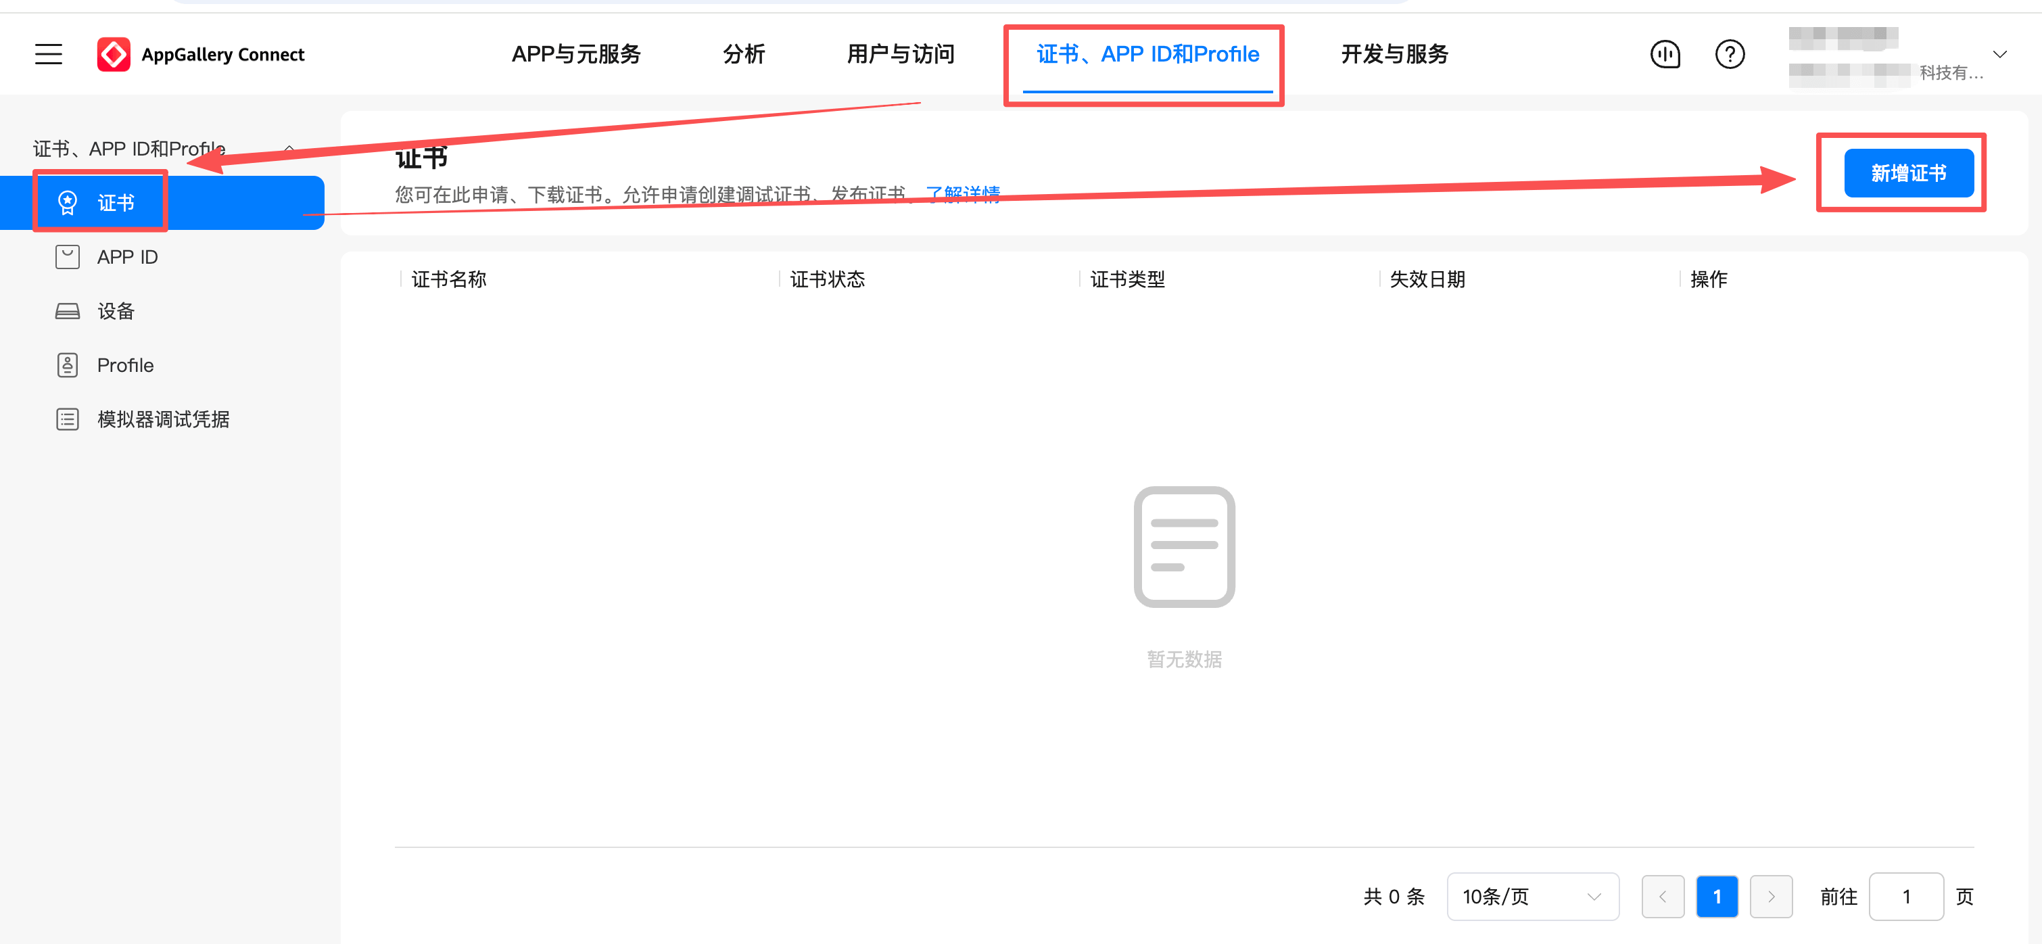Open the help question mark icon
This screenshot has width=2042, height=944.
click(x=1729, y=54)
